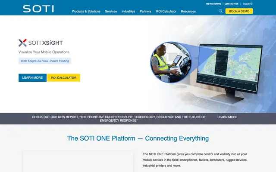Click 'The SOTI ONE Platform — Connecting Everything' heading

coord(138,138)
